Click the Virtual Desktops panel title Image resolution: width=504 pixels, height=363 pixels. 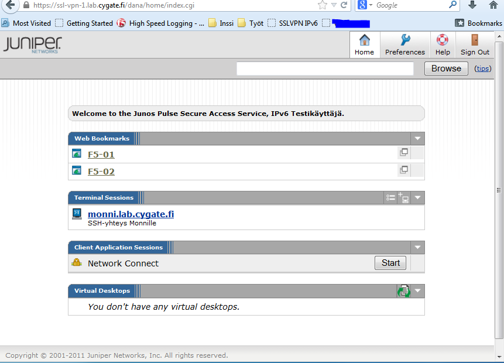tap(102, 290)
